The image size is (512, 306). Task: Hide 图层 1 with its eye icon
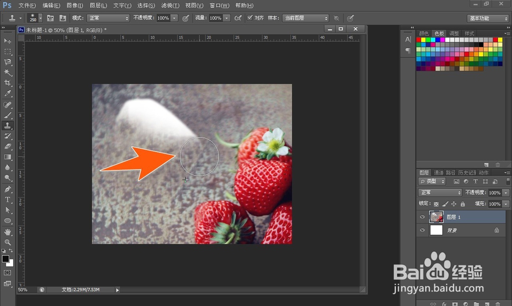[422, 217]
